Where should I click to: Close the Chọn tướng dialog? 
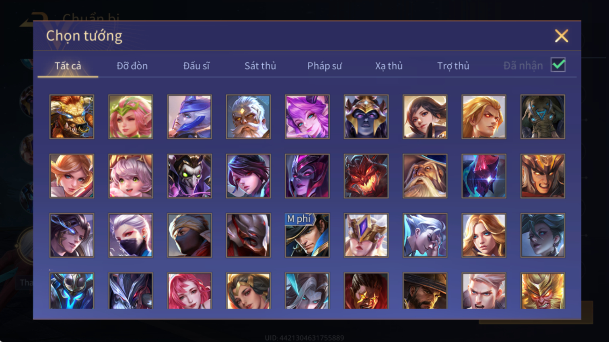pos(562,36)
